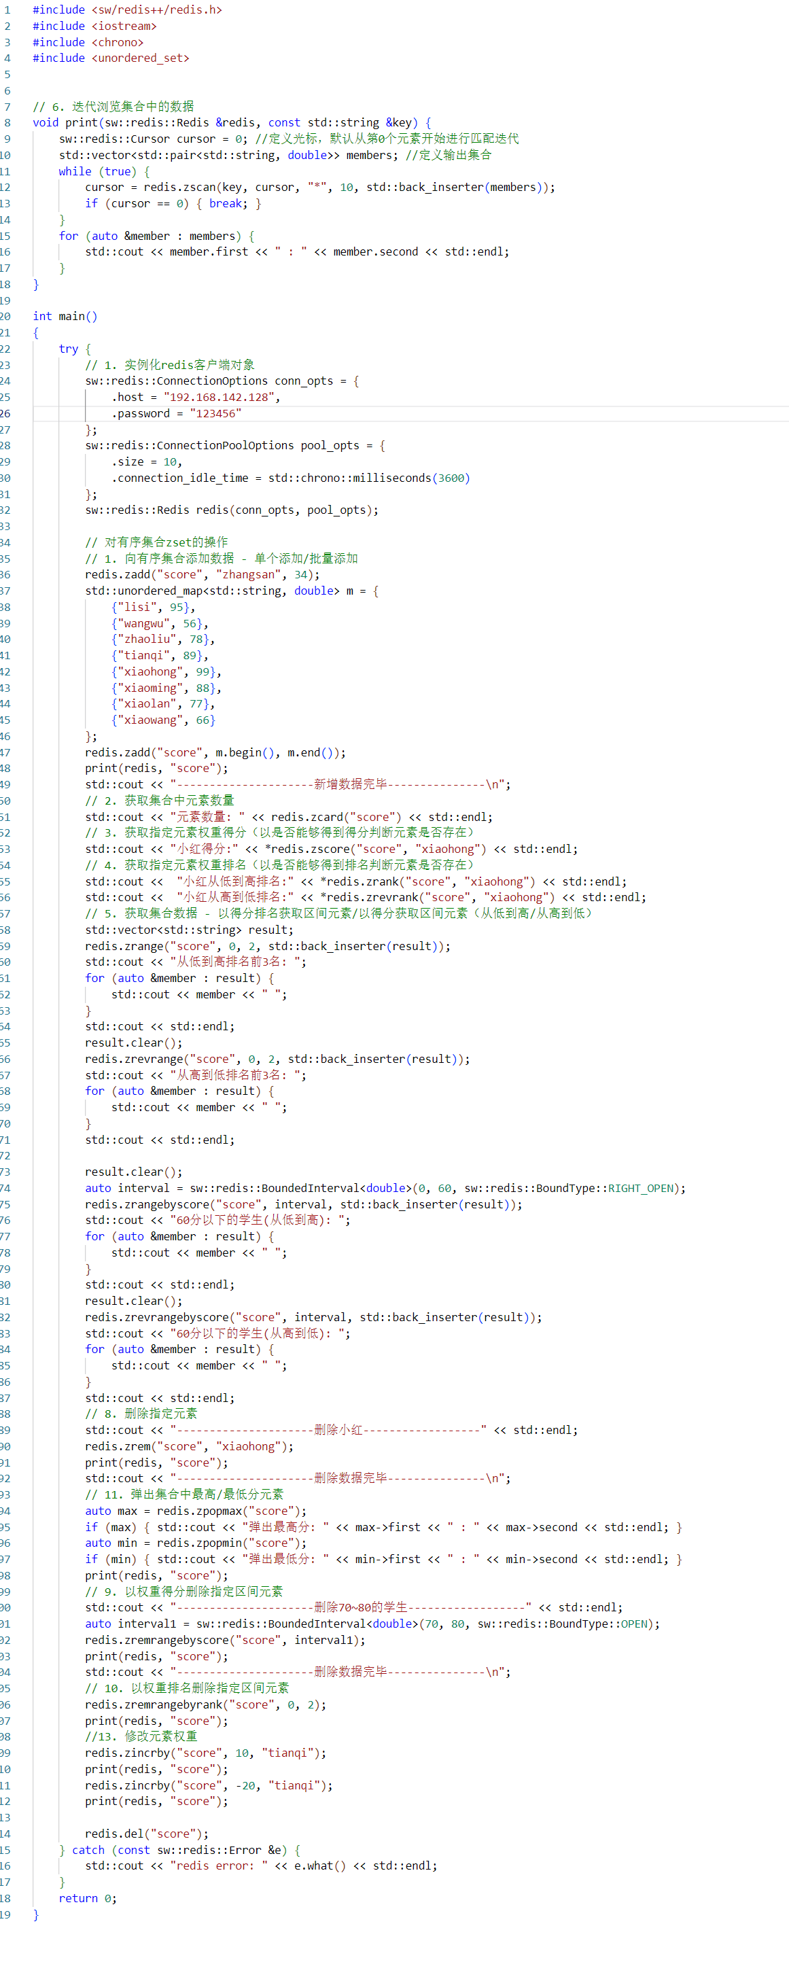Screen dimensions: 789x1962
Task: Click the 'auto max = redis.zpopmax("score");' line
Action: pos(196,1511)
